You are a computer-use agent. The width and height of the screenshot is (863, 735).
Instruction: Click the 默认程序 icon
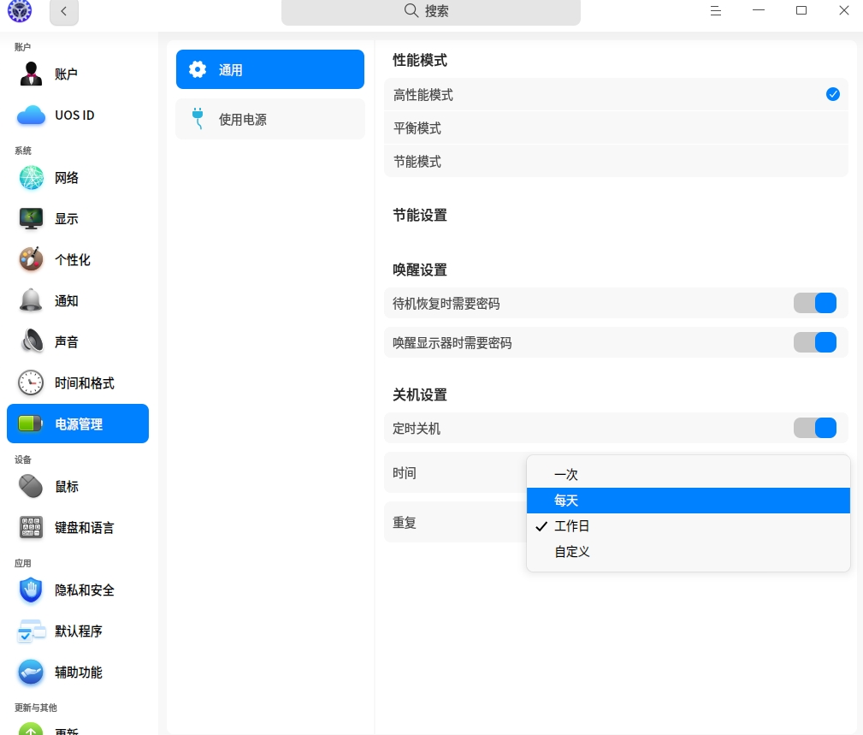(x=31, y=631)
